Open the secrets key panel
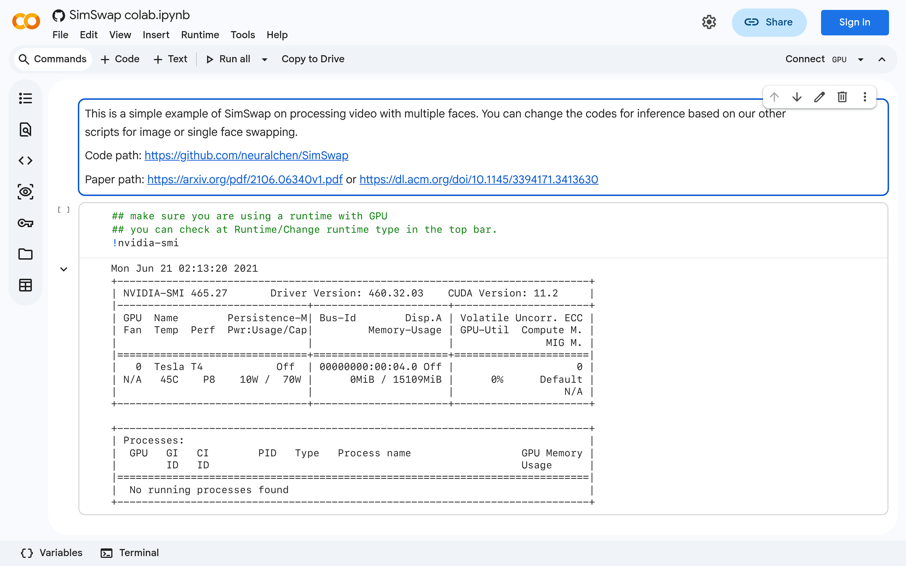 [x=25, y=223]
